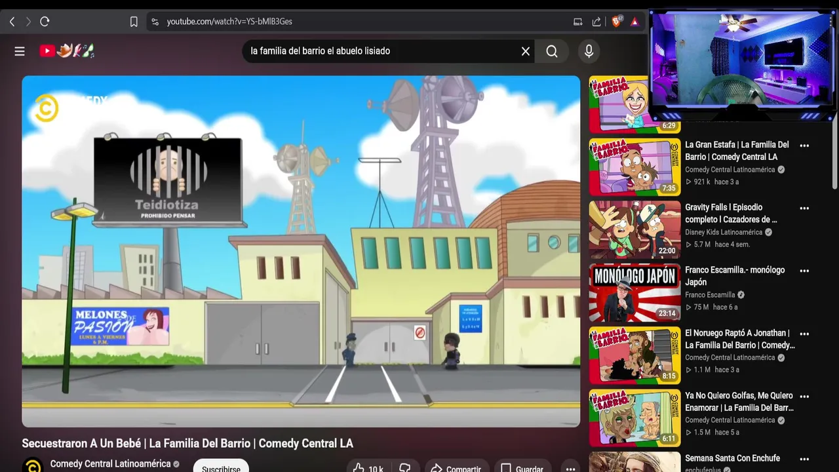839x472 pixels.
Task: Open options menu for Gravity Falls video
Action: click(x=804, y=208)
